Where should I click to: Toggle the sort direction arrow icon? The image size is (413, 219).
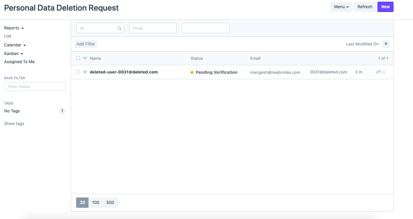pos(386,44)
